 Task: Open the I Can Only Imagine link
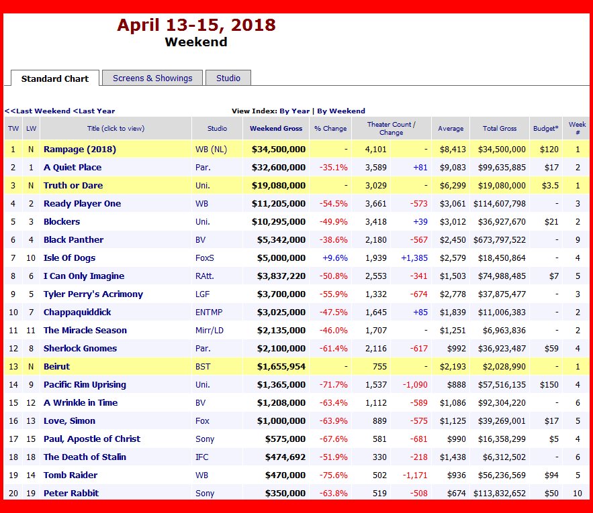(84, 276)
